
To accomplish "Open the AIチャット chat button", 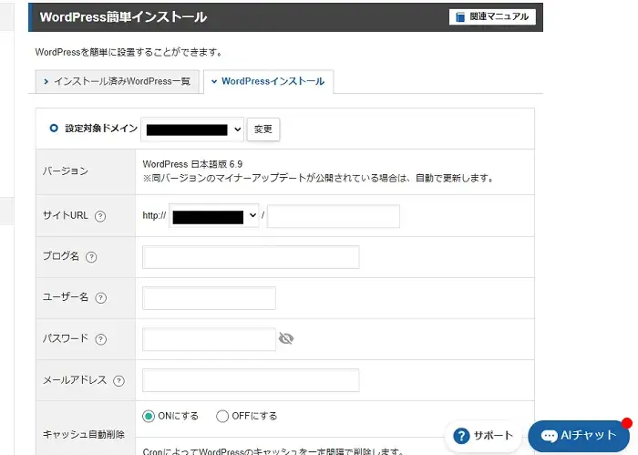I will point(579,436).
